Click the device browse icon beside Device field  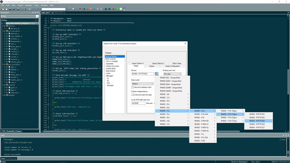(x=156, y=74)
